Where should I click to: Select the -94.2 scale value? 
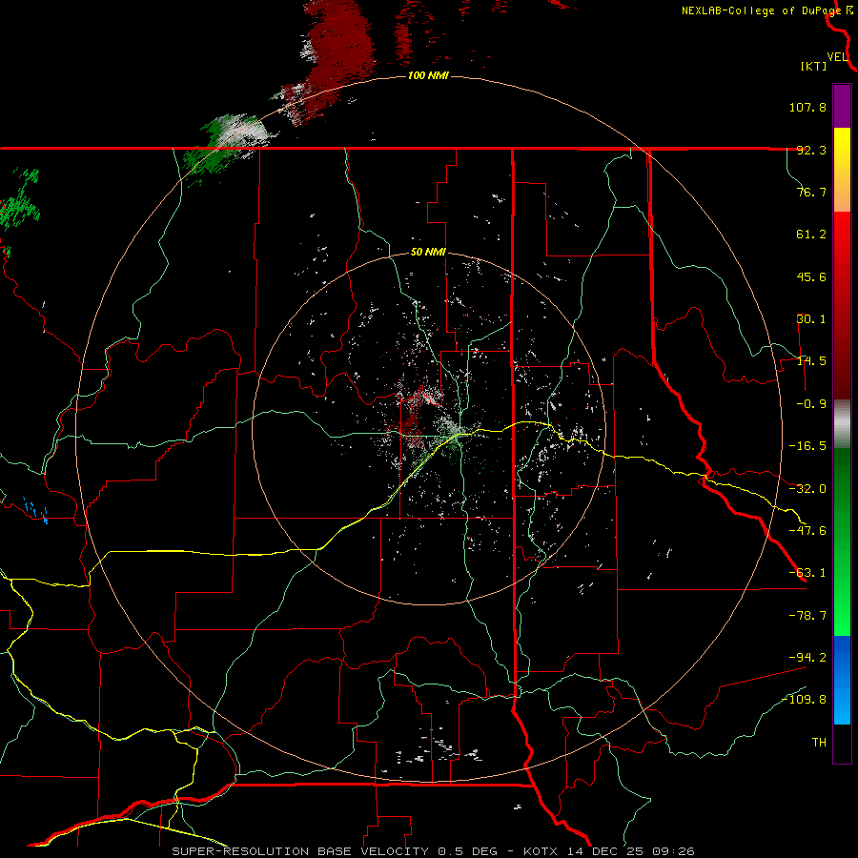(807, 657)
